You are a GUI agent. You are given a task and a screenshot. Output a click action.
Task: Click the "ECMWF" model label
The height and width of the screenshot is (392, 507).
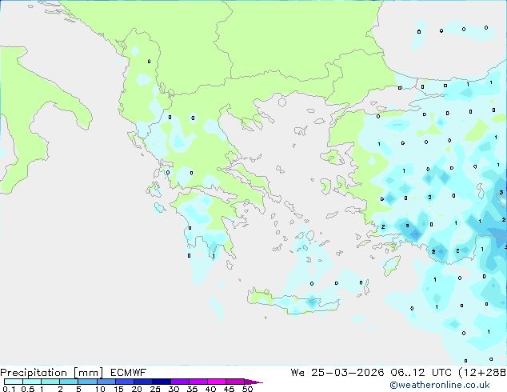pyautogui.click(x=128, y=373)
